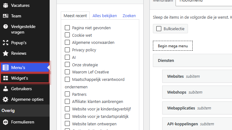Image resolution: width=232 pixels, height=130 pixels.
Task: Click the Overig section header
Action: point(25,110)
